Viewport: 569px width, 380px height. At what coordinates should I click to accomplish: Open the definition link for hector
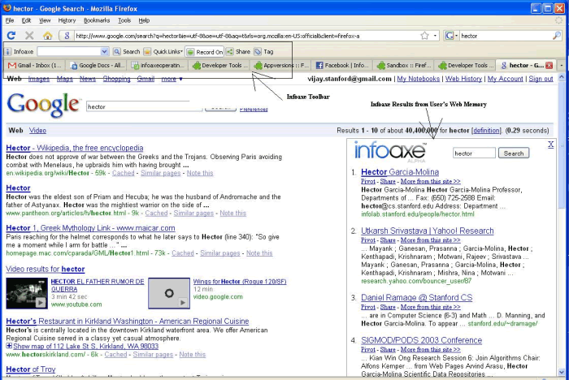click(486, 131)
